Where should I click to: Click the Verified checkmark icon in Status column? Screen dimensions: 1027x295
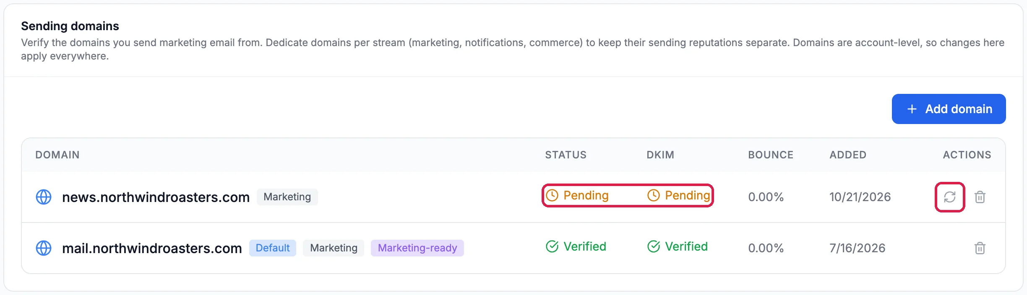pyautogui.click(x=552, y=246)
